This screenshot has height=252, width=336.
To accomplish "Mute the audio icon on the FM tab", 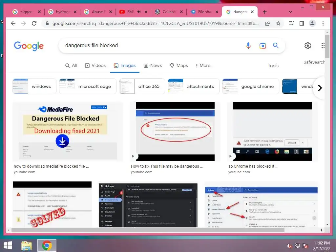I will [139, 12].
